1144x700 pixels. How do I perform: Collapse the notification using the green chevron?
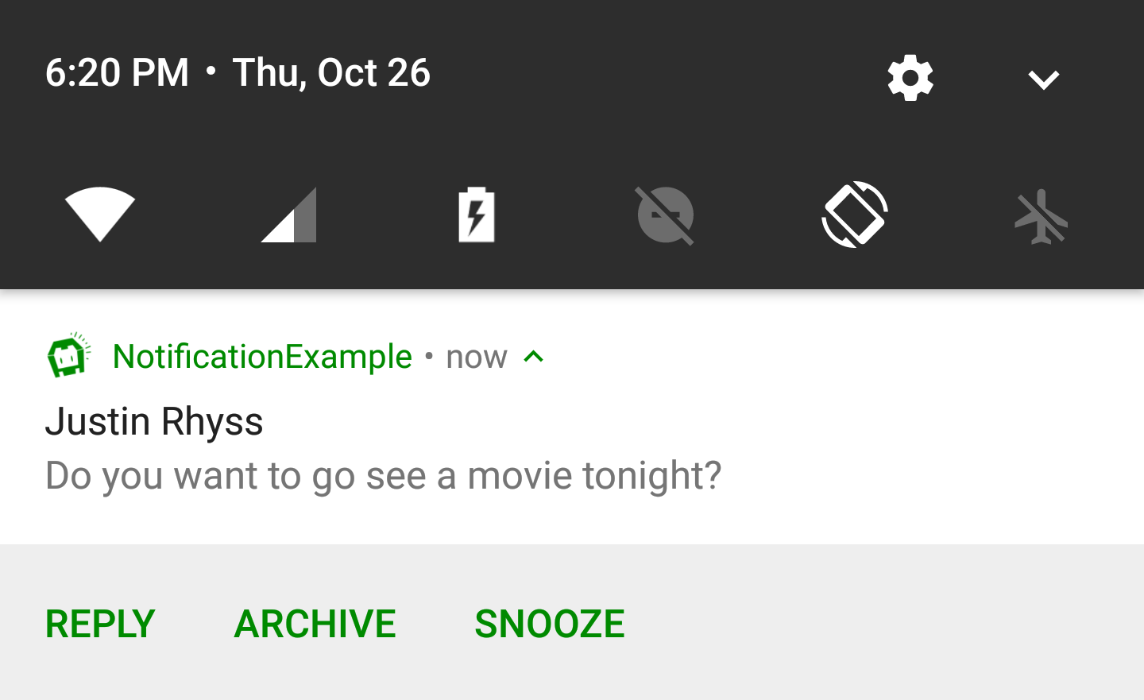pos(534,357)
